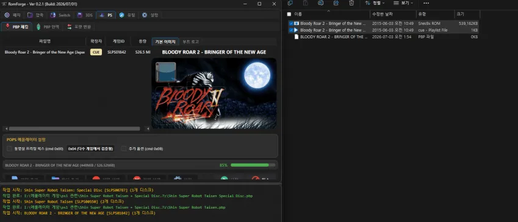Select the PS tab
Image resolution: width=518 pixels, height=222 pixels.
(x=106, y=15)
